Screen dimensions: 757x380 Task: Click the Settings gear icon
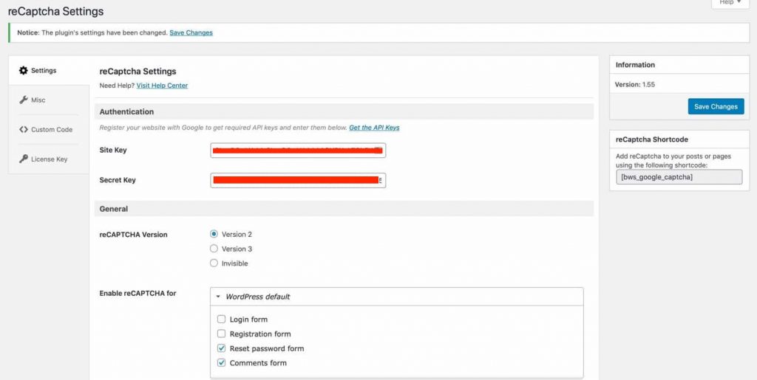[23, 70]
